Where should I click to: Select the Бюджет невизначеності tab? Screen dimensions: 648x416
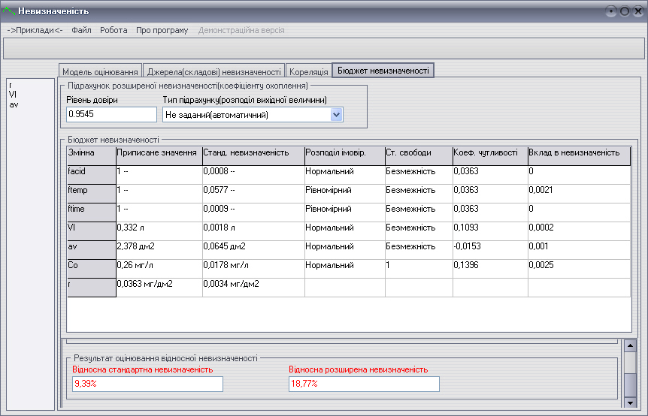[x=383, y=71]
